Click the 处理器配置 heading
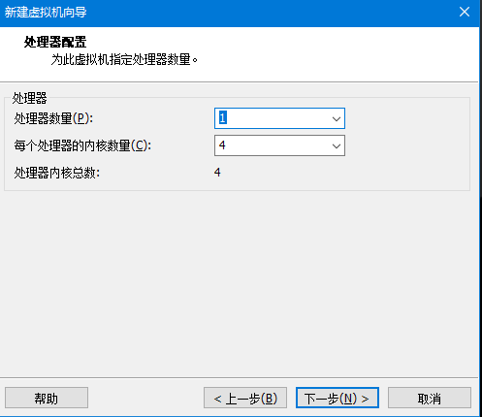The image size is (482, 417). click(55, 42)
